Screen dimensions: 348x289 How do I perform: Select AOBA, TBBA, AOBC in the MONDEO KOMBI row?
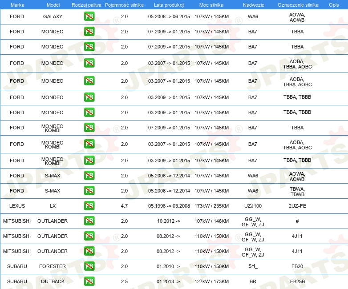(x=297, y=145)
